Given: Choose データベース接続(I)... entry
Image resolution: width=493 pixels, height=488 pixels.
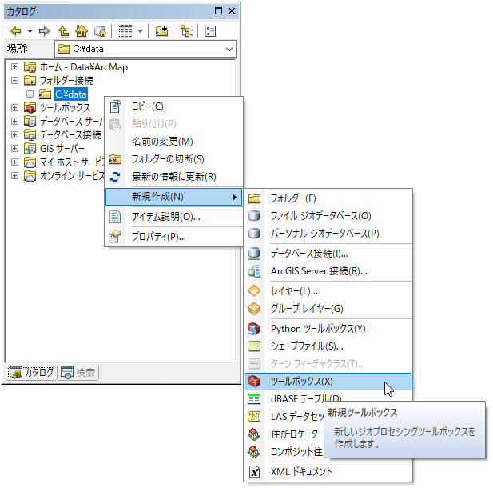Looking at the screenshot, I should (x=328, y=254).
